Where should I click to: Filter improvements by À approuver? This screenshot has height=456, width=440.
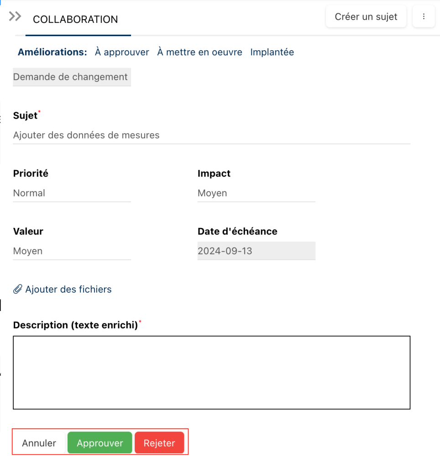(x=122, y=52)
